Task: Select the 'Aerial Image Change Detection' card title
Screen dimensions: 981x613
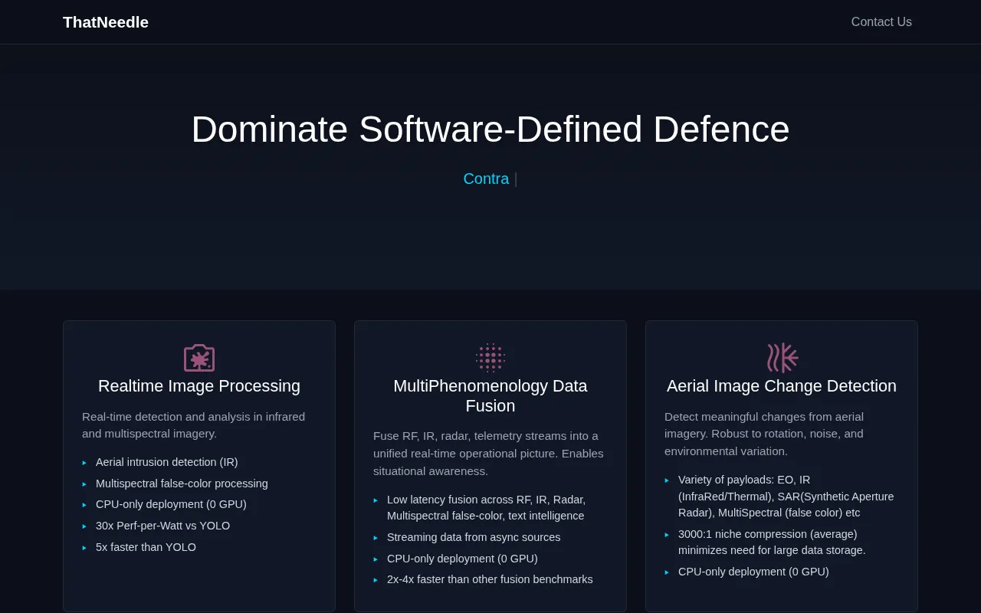Action: tap(782, 386)
